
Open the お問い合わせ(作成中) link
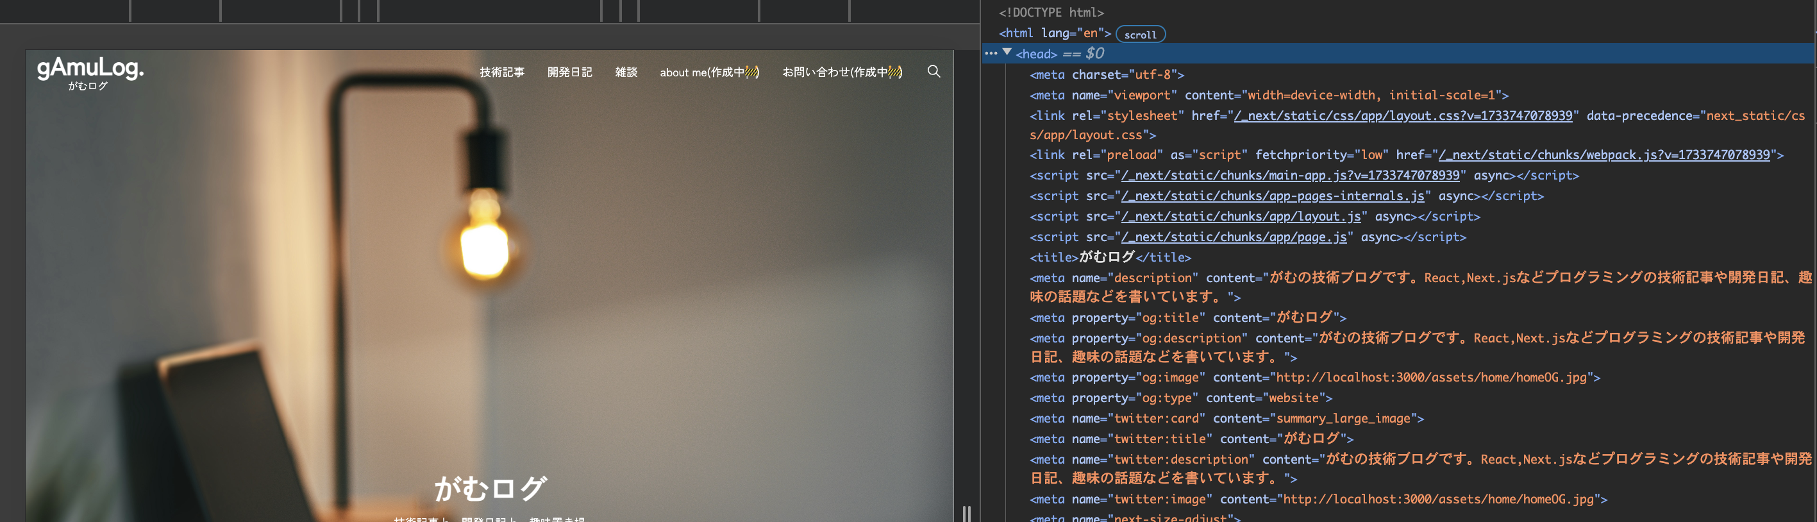coord(841,72)
